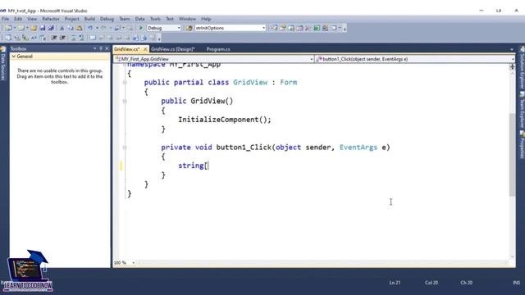The height and width of the screenshot is (295, 525).
Task: Close the GridView.cs tab
Action: pos(145,49)
